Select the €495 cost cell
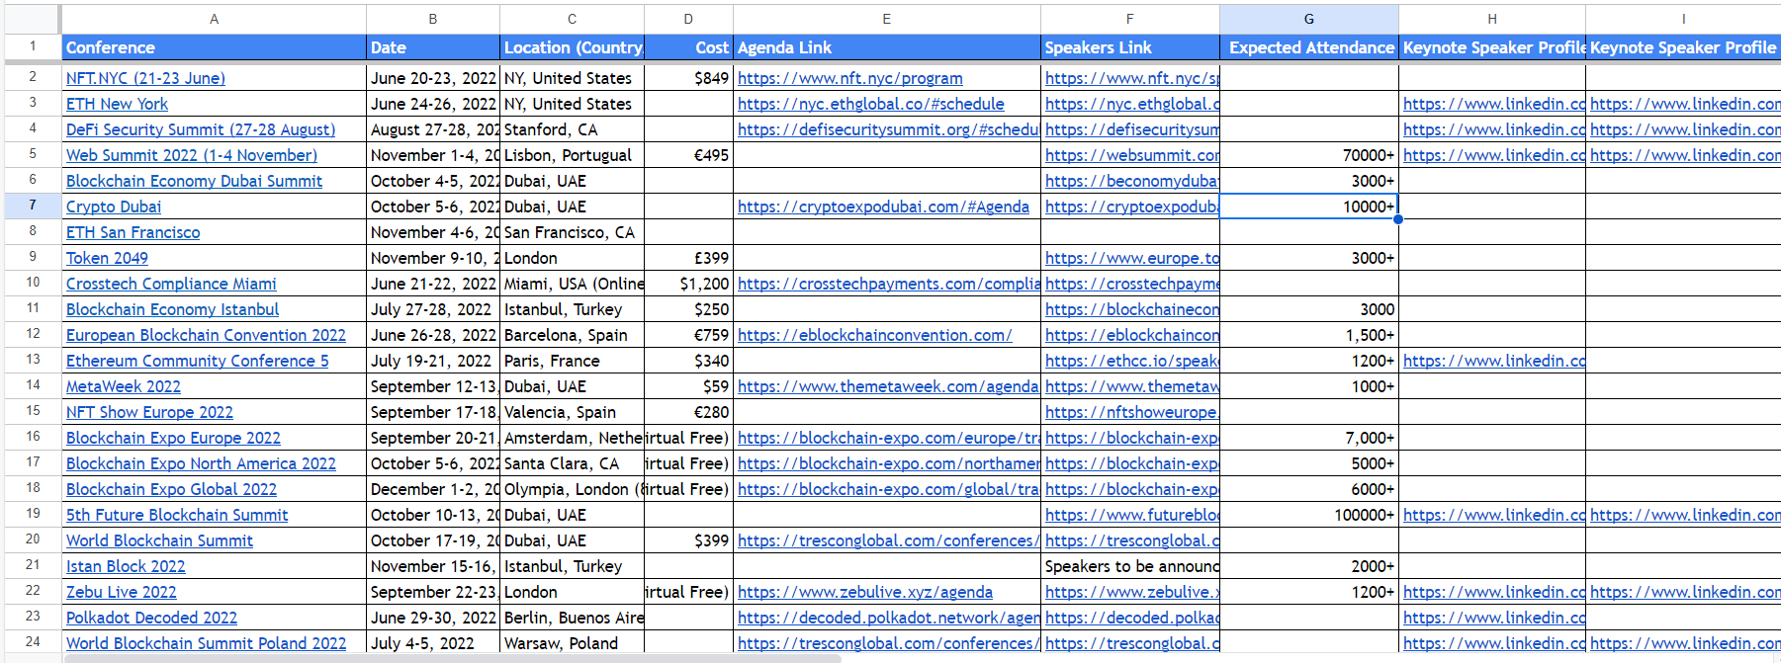The height and width of the screenshot is (663, 1781). click(x=688, y=155)
